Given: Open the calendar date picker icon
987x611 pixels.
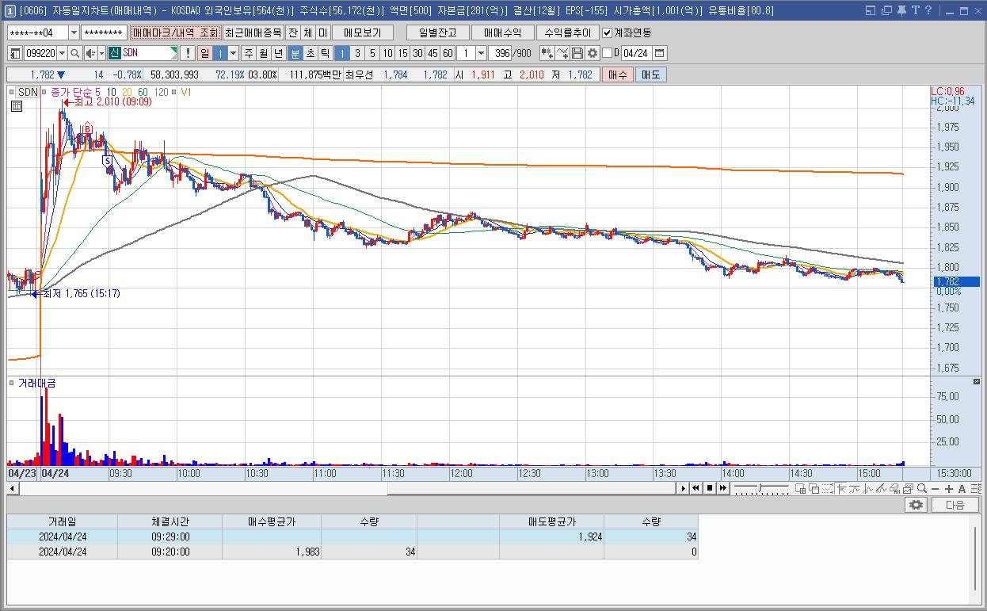Looking at the screenshot, I should point(660,53).
